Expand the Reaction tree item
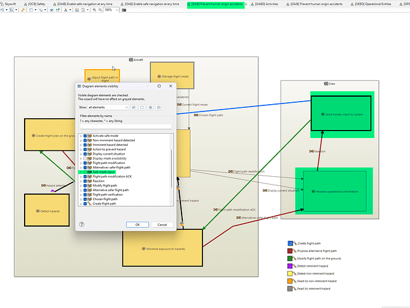 (x=81, y=181)
